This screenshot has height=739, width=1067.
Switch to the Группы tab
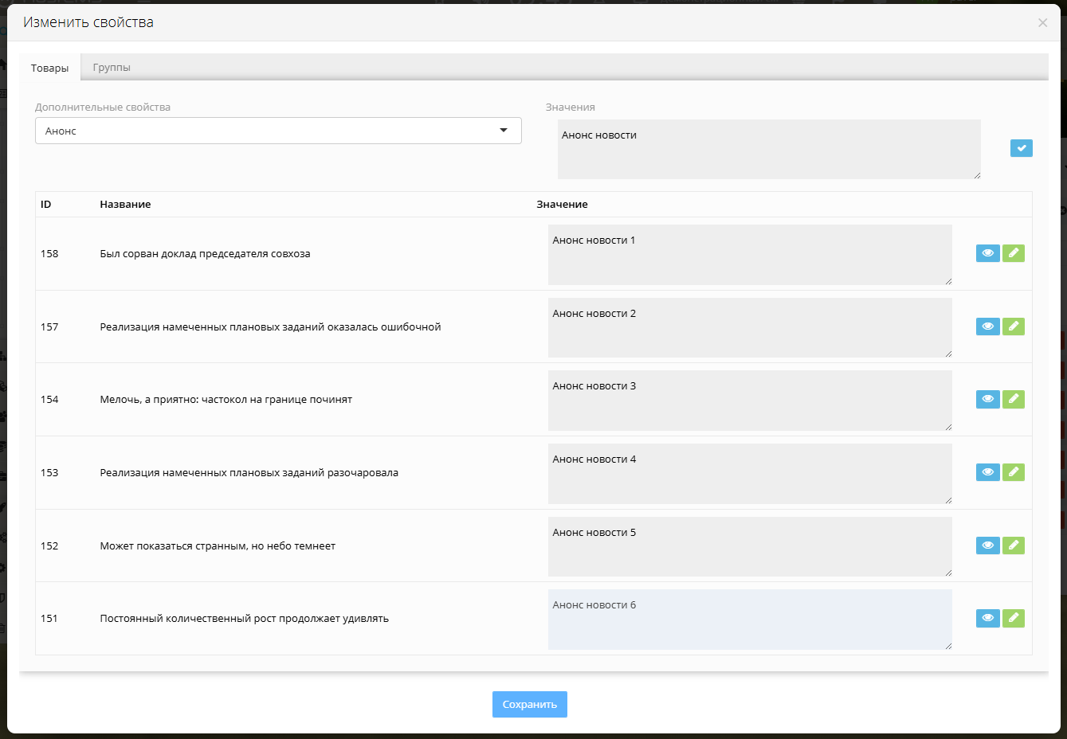112,68
